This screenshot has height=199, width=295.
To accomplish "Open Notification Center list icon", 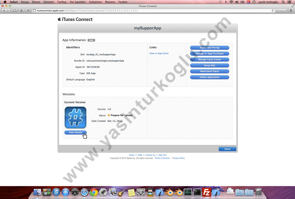I will (x=289, y=2).
